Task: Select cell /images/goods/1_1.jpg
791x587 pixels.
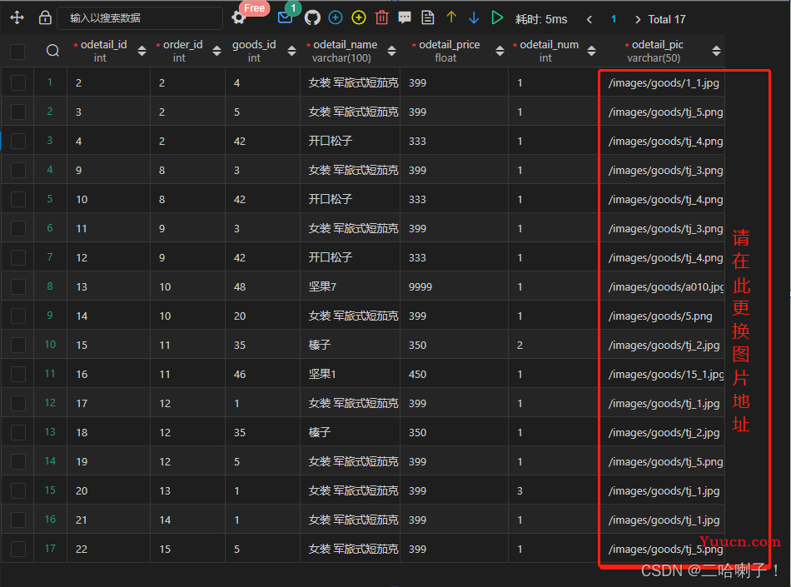Action: click(x=664, y=82)
